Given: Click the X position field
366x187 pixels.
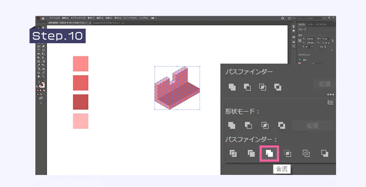Looking at the screenshot, I should (x=310, y=39).
